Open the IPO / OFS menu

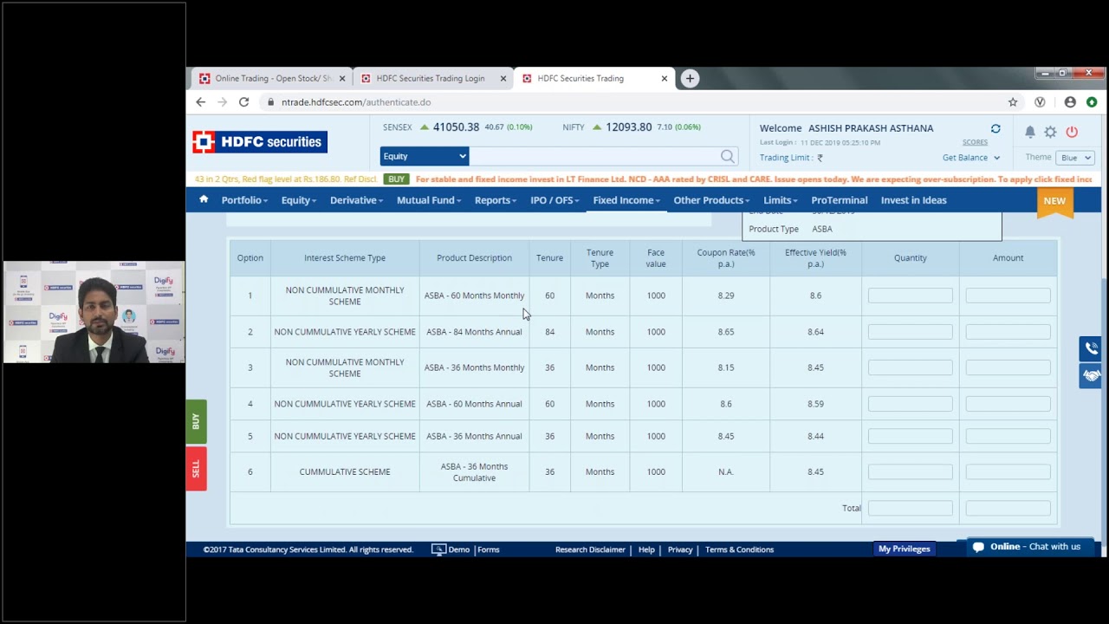coord(554,200)
